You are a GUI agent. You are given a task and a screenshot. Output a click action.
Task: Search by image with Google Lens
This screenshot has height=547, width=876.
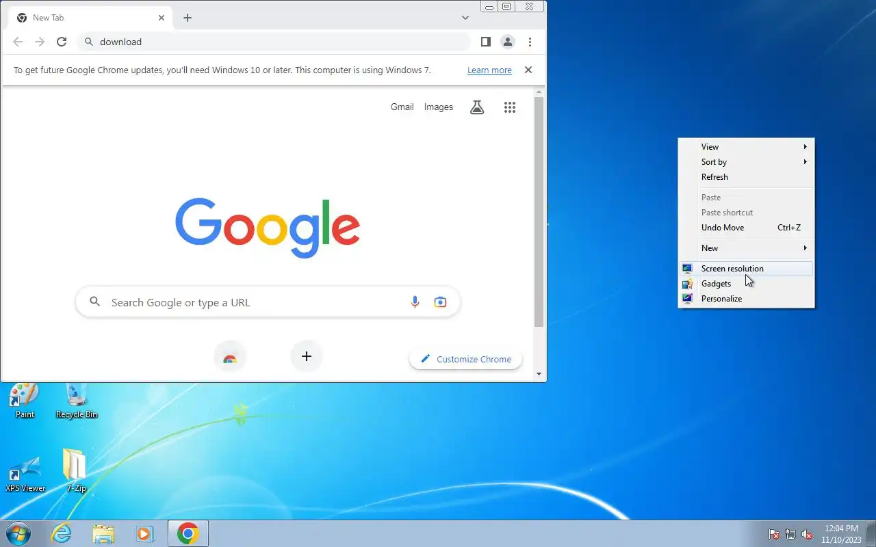pyautogui.click(x=440, y=302)
